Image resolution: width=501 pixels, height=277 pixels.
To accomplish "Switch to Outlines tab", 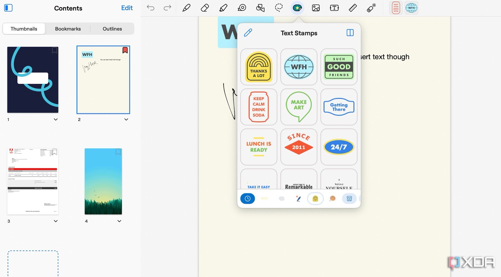I will (112, 28).
